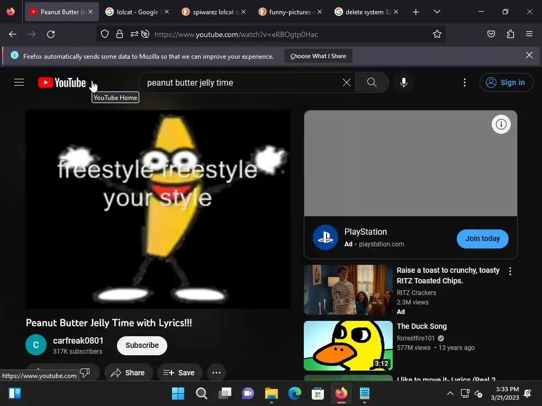This screenshot has height=406, width=542.
Task: Open the YouTube guide hamburger menu
Action: point(19,82)
